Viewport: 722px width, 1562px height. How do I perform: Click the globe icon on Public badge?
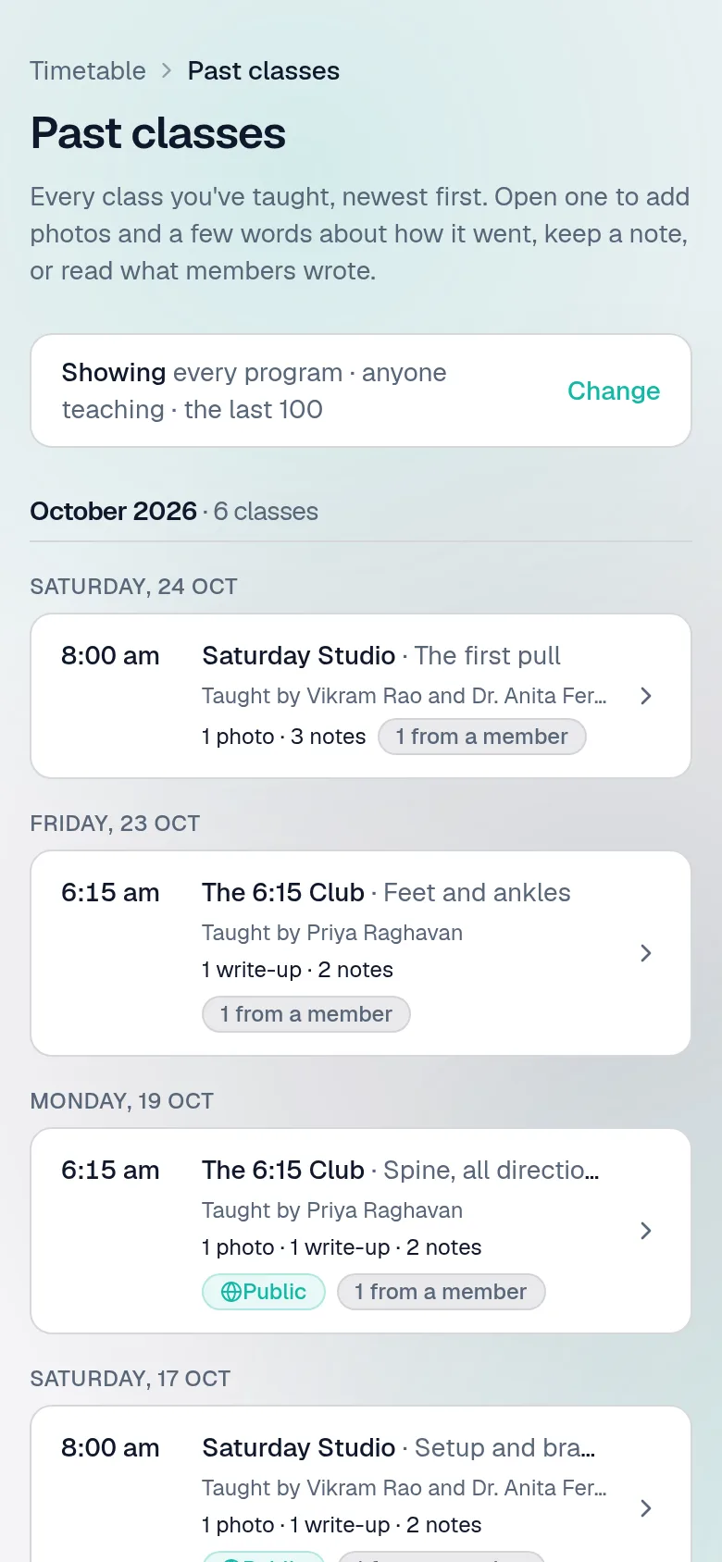coord(231,1292)
